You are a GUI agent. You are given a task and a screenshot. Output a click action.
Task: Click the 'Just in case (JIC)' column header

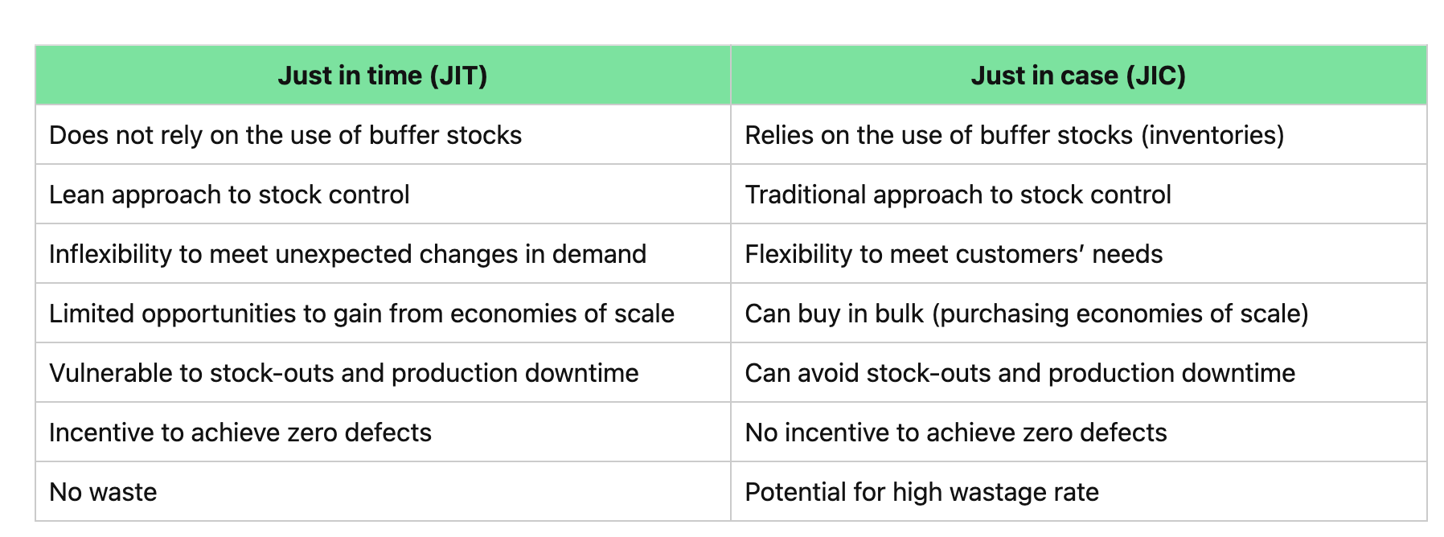point(1077,76)
